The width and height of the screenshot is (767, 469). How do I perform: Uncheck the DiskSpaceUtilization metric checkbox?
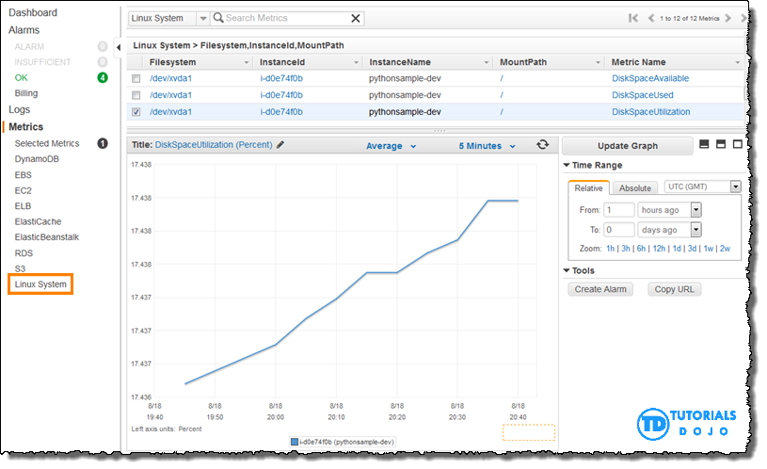[136, 112]
